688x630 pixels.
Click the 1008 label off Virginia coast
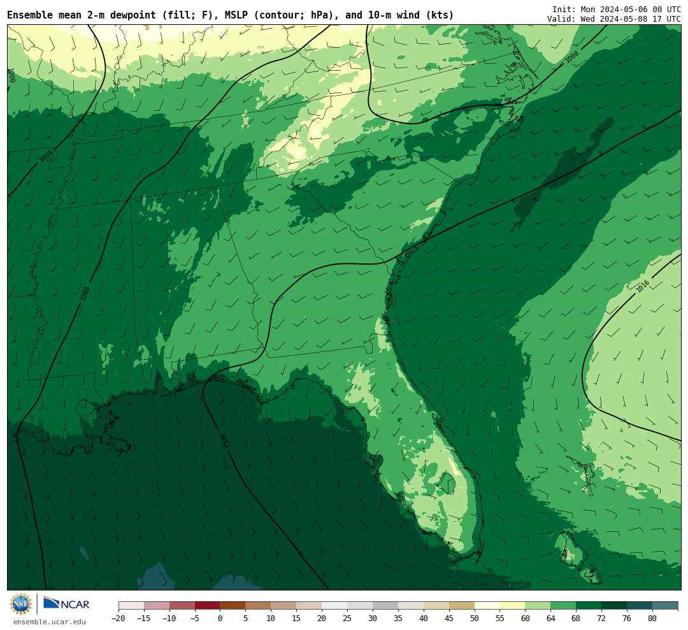click(x=571, y=57)
